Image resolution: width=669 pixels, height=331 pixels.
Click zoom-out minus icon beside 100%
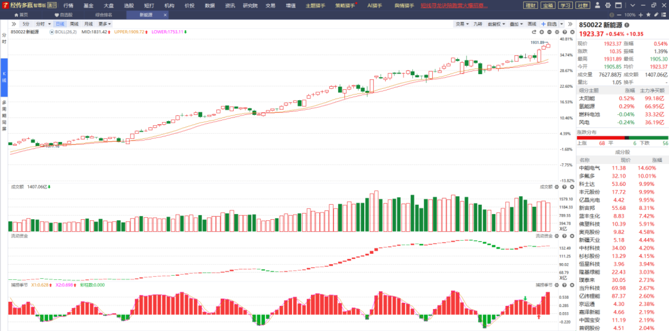(619, 15)
